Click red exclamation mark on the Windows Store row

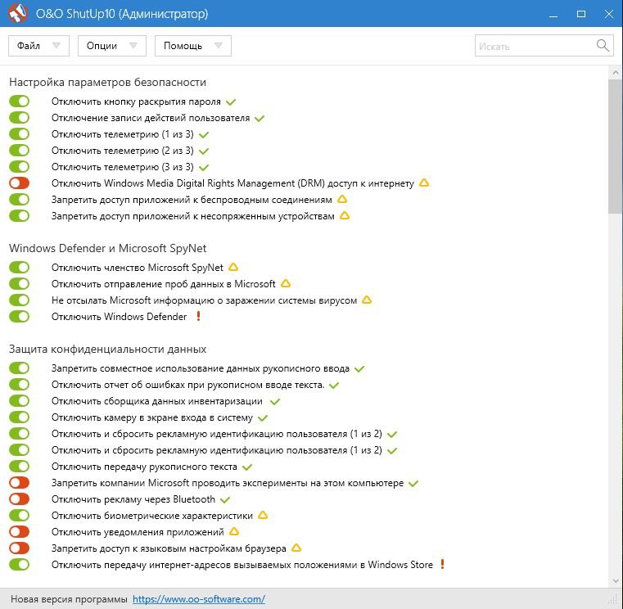tap(442, 564)
